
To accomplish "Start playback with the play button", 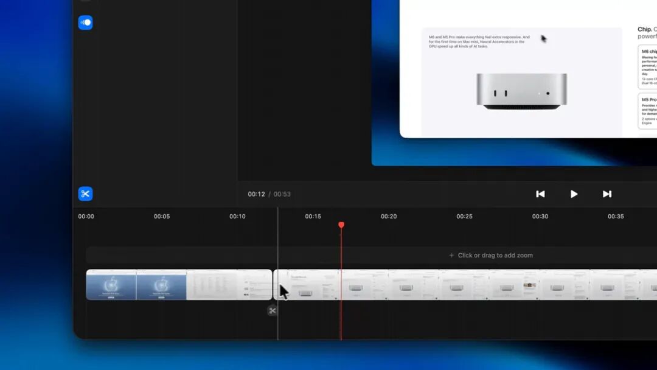I will click(x=574, y=194).
